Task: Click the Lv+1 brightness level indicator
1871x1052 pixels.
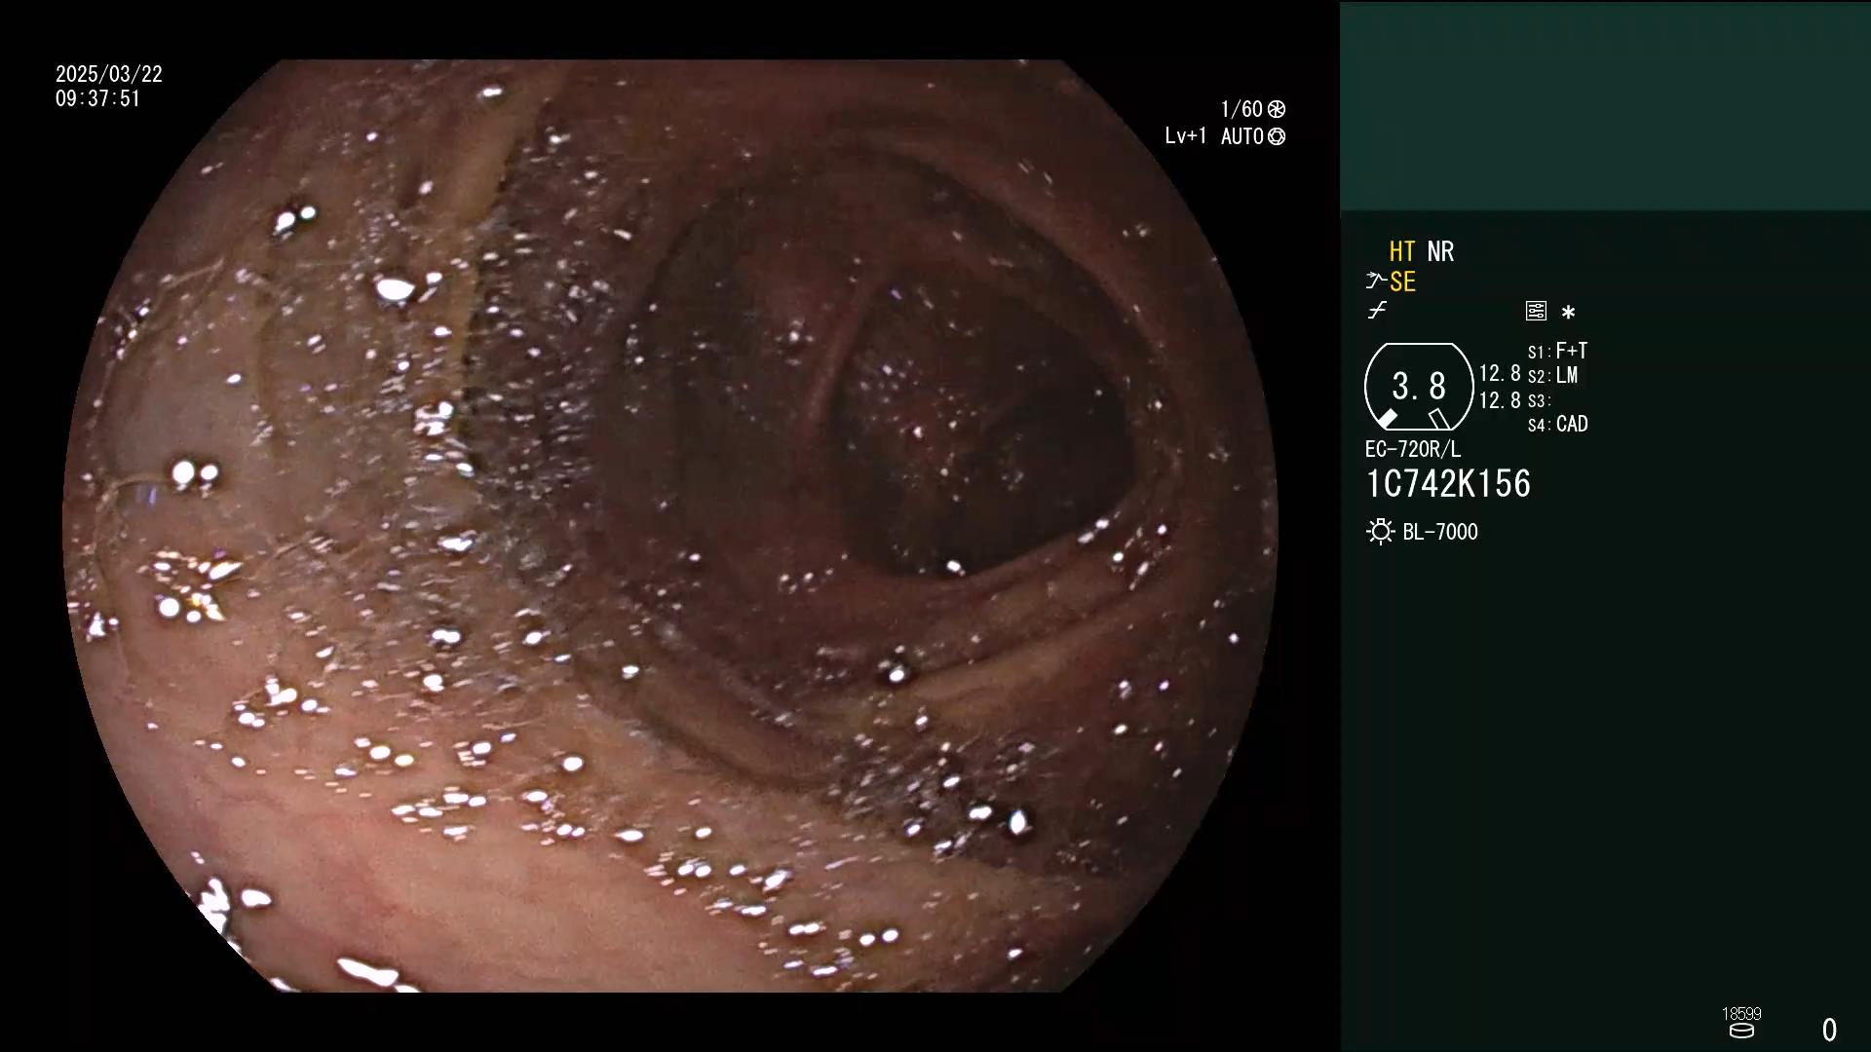Action: pyautogui.click(x=1186, y=136)
